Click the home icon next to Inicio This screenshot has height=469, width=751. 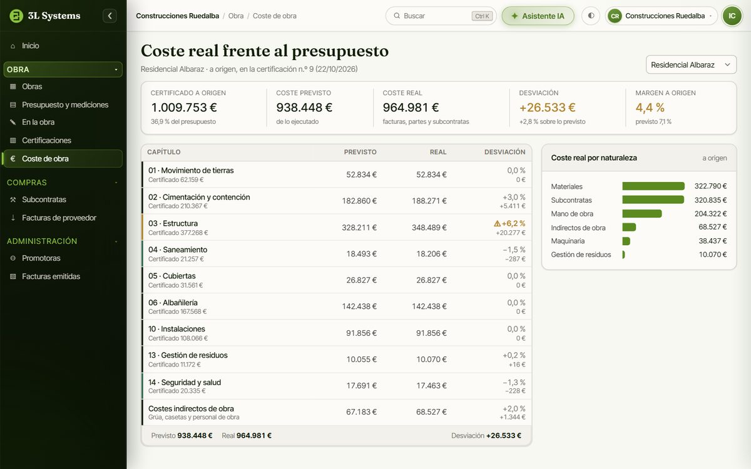[x=13, y=46]
